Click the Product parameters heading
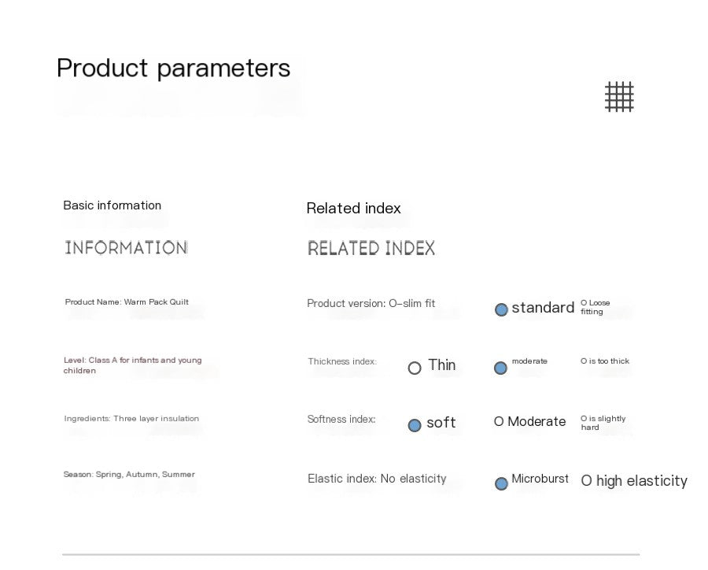Screen dimensions: 708x570 173,68
